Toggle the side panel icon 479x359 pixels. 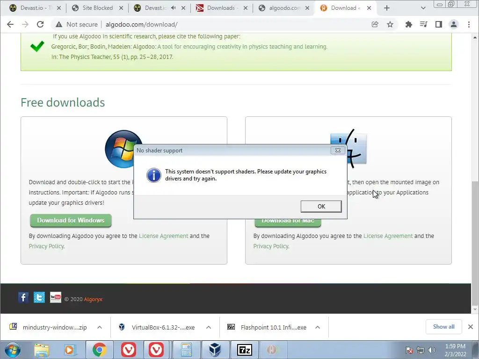(439, 24)
